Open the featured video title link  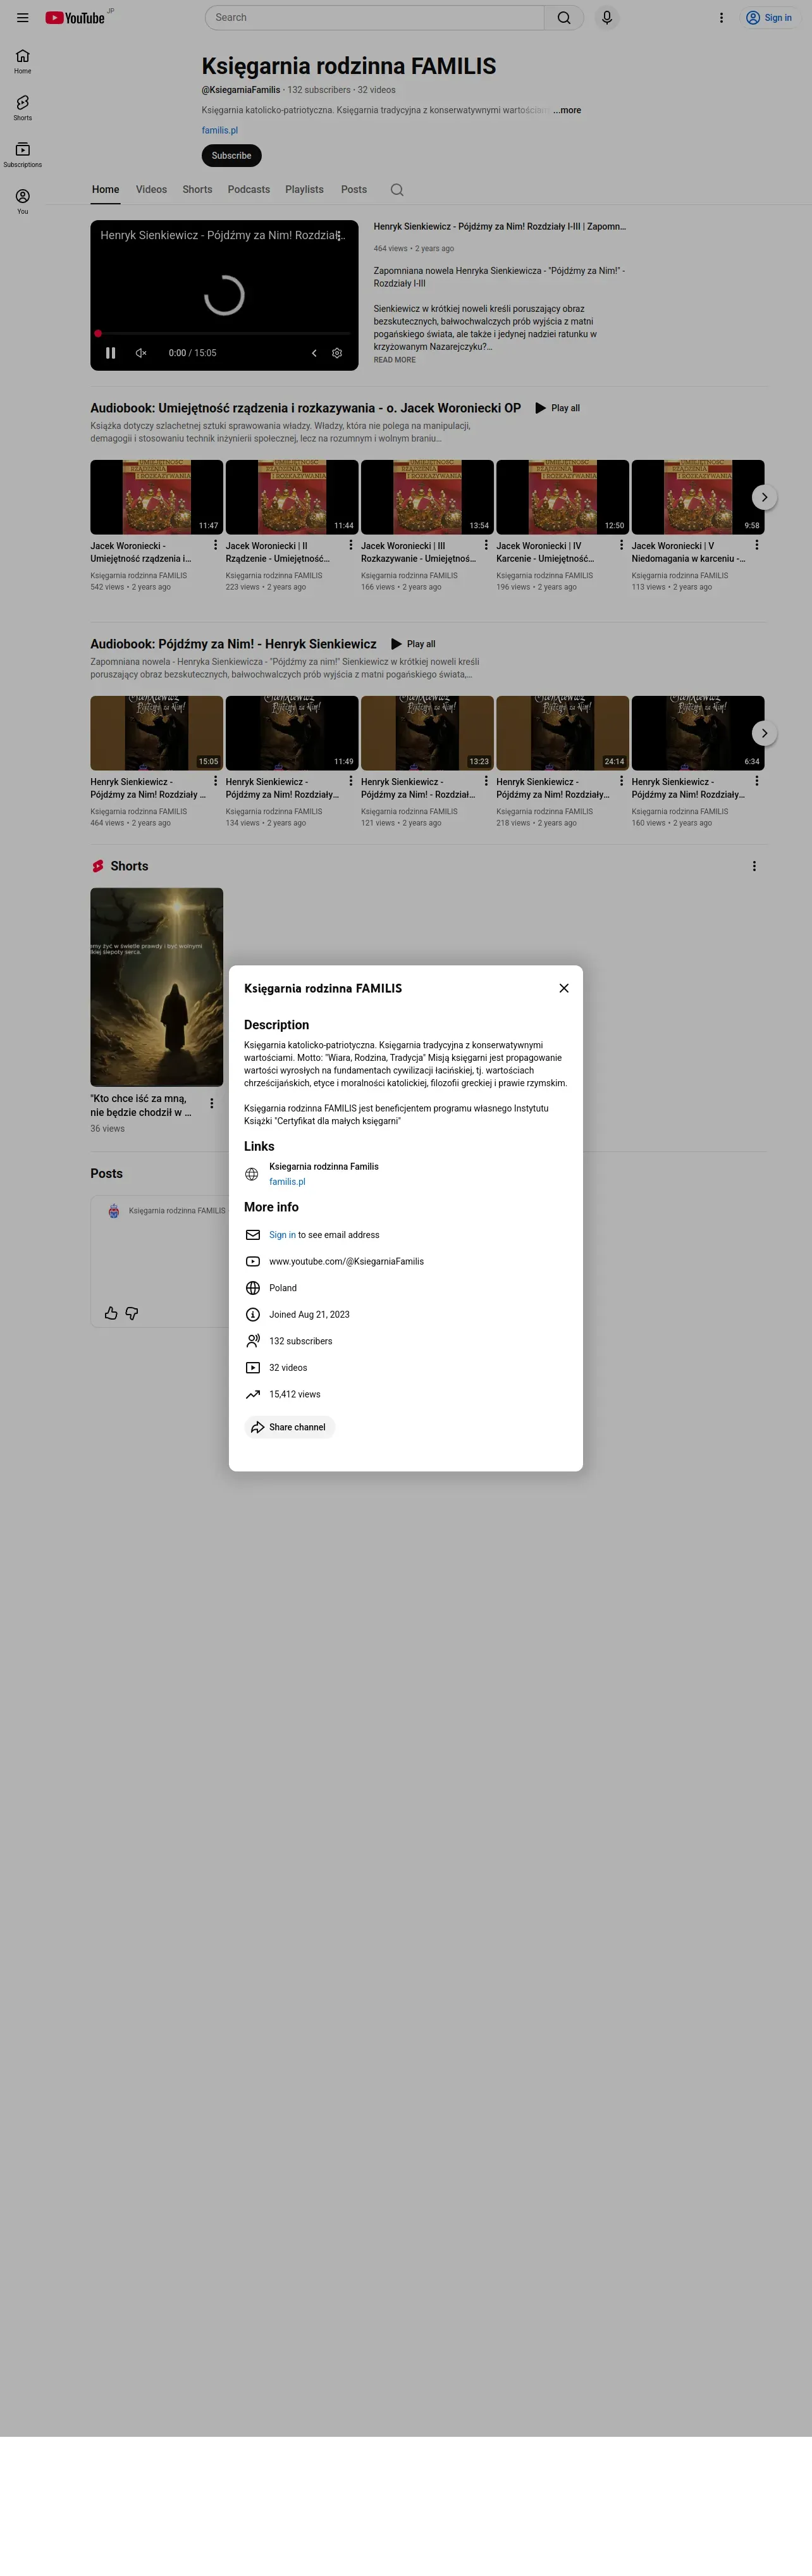[x=500, y=227]
